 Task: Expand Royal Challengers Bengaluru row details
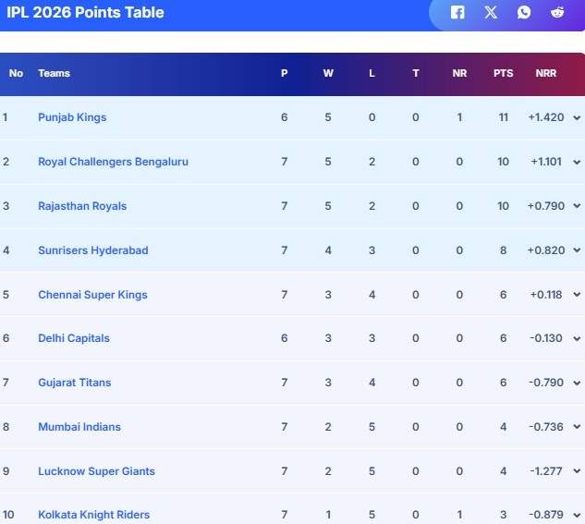click(x=577, y=163)
